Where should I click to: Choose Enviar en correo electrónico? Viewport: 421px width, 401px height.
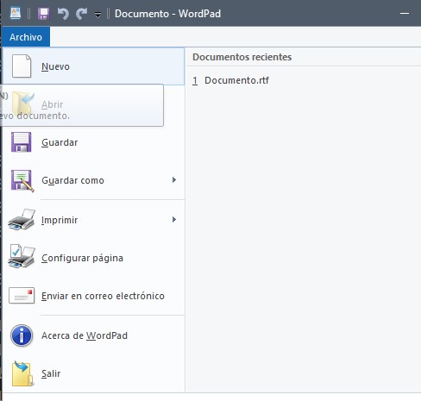(x=93, y=296)
